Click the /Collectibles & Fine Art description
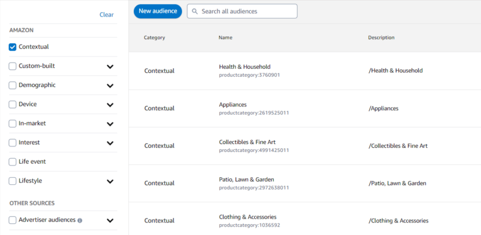The width and height of the screenshot is (481, 235). [x=398, y=146]
